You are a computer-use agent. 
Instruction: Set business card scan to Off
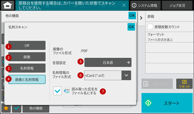27,45
